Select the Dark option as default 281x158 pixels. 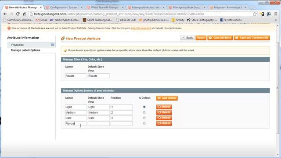click(144, 118)
